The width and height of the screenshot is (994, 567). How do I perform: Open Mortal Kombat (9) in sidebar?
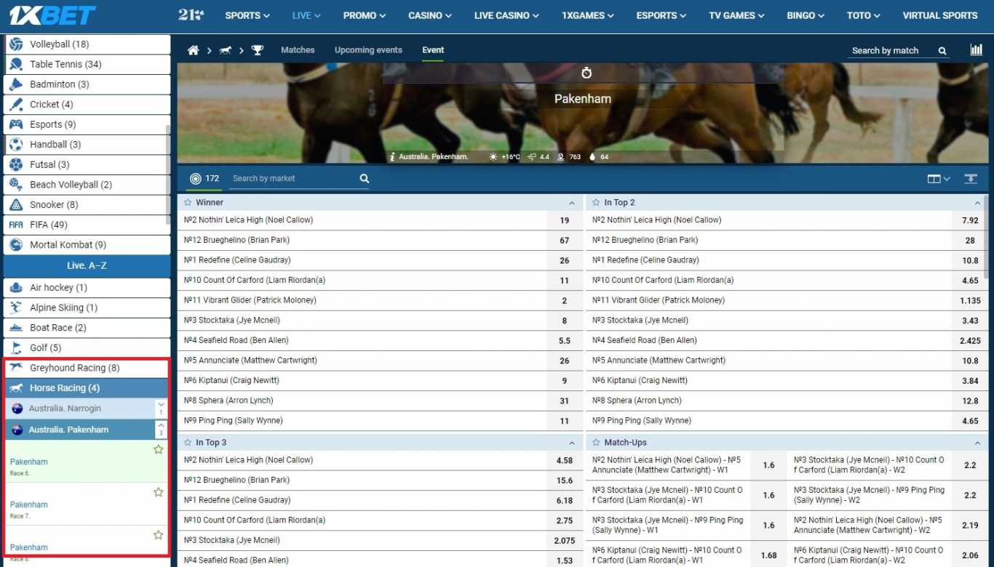click(87, 245)
